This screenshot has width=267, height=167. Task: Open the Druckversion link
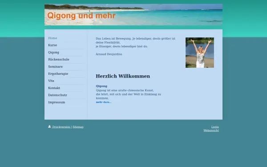(x=61, y=127)
